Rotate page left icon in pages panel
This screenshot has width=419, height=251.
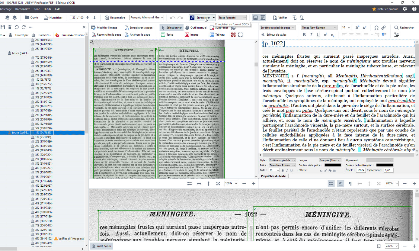[x=17, y=27]
